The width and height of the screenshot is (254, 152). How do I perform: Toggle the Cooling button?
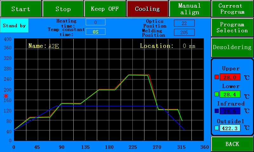click(147, 9)
